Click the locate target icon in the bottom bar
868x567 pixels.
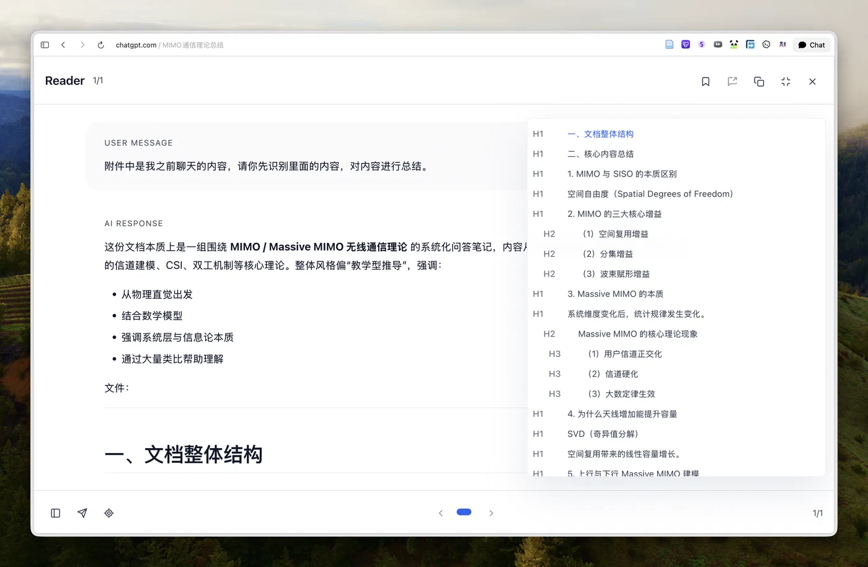tap(108, 513)
